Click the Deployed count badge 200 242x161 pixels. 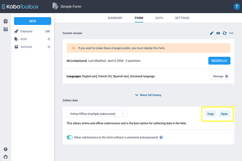click(48, 31)
